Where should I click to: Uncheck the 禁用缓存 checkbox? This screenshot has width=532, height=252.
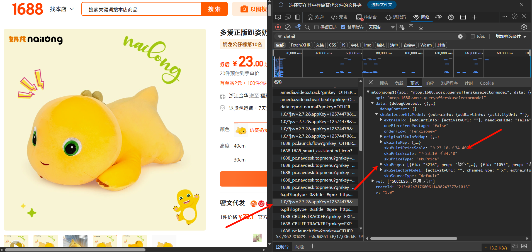(x=343, y=27)
